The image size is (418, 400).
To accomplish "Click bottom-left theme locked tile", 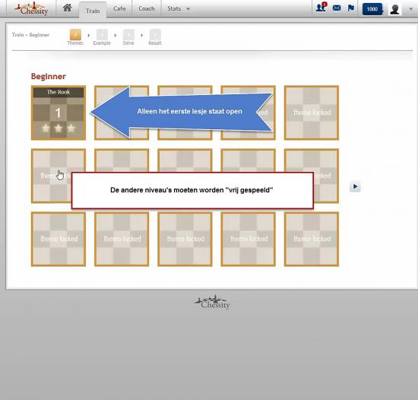I will coord(59,239).
